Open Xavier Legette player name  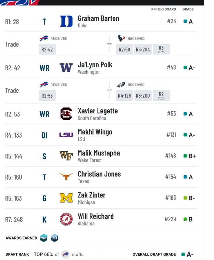tap(98, 111)
